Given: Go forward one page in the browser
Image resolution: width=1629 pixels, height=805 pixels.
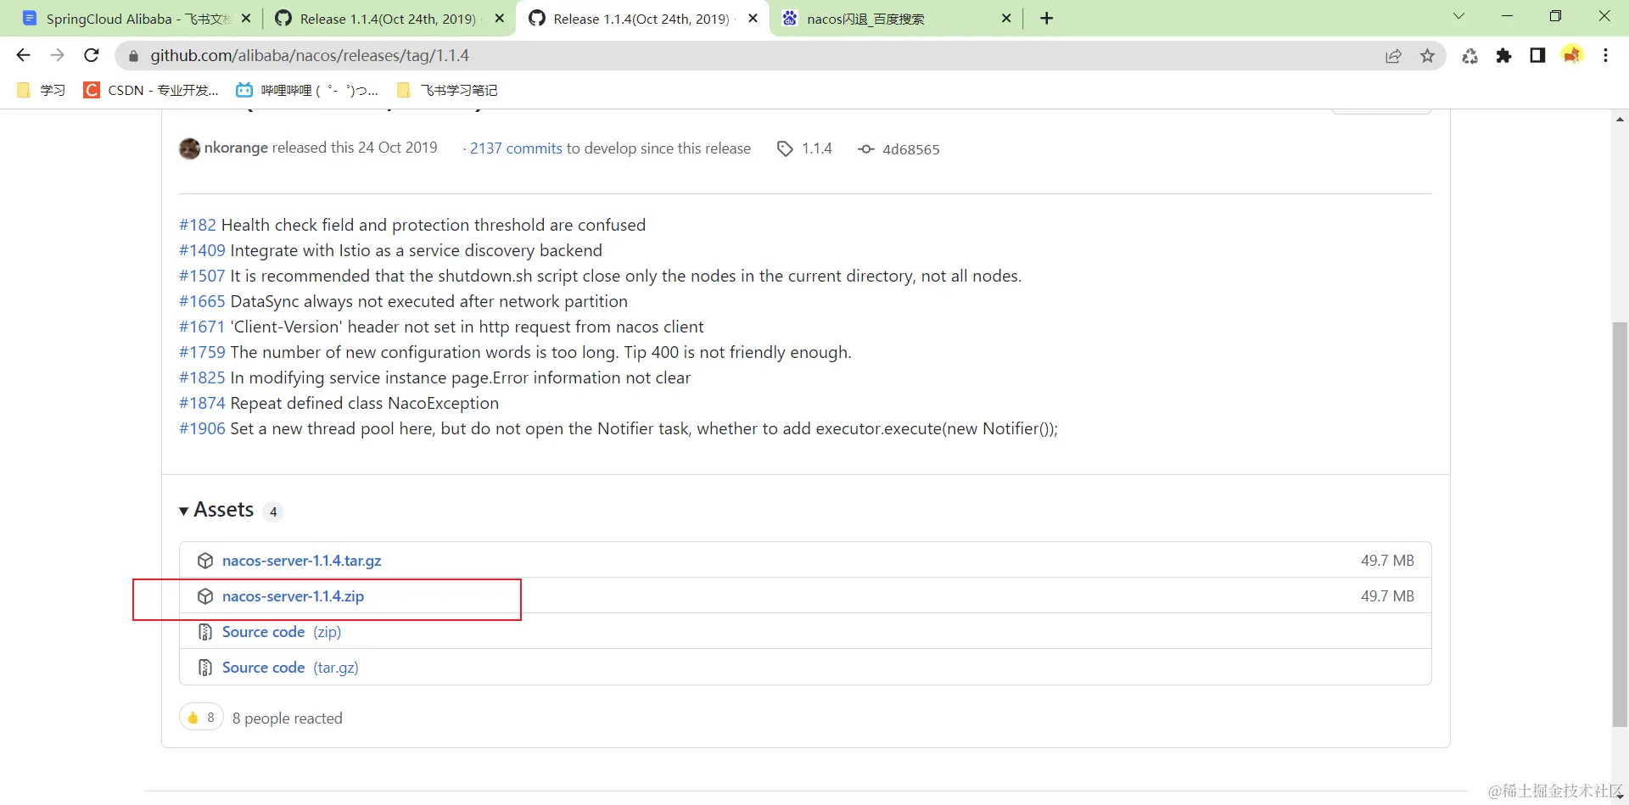Looking at the screenshot, I should (x=57, y=55).
